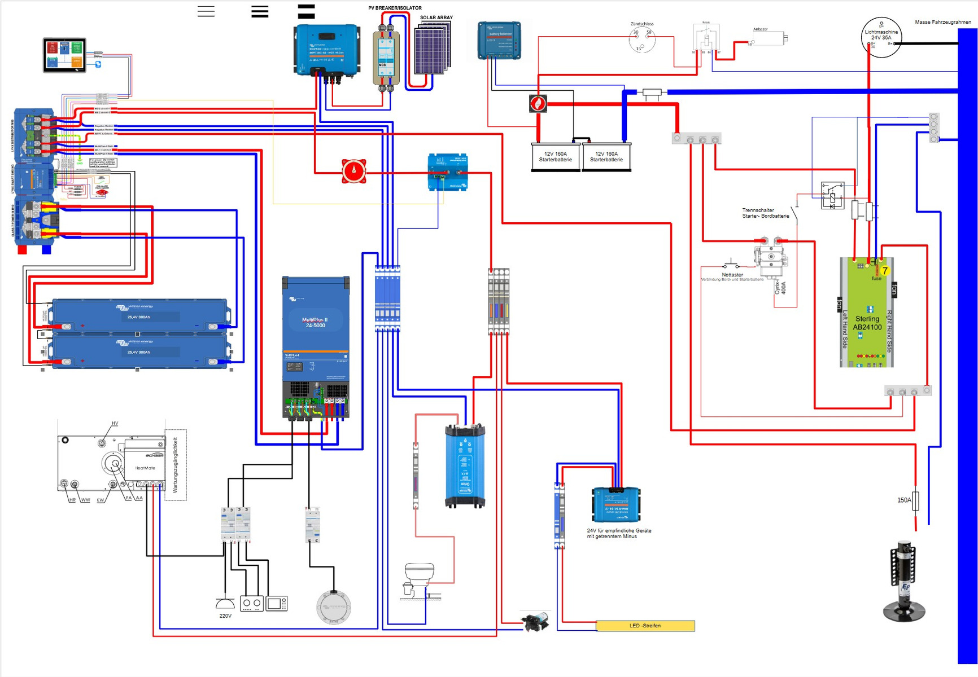Toggle the red battery switch above starter batteries

(x=538, y=104)
